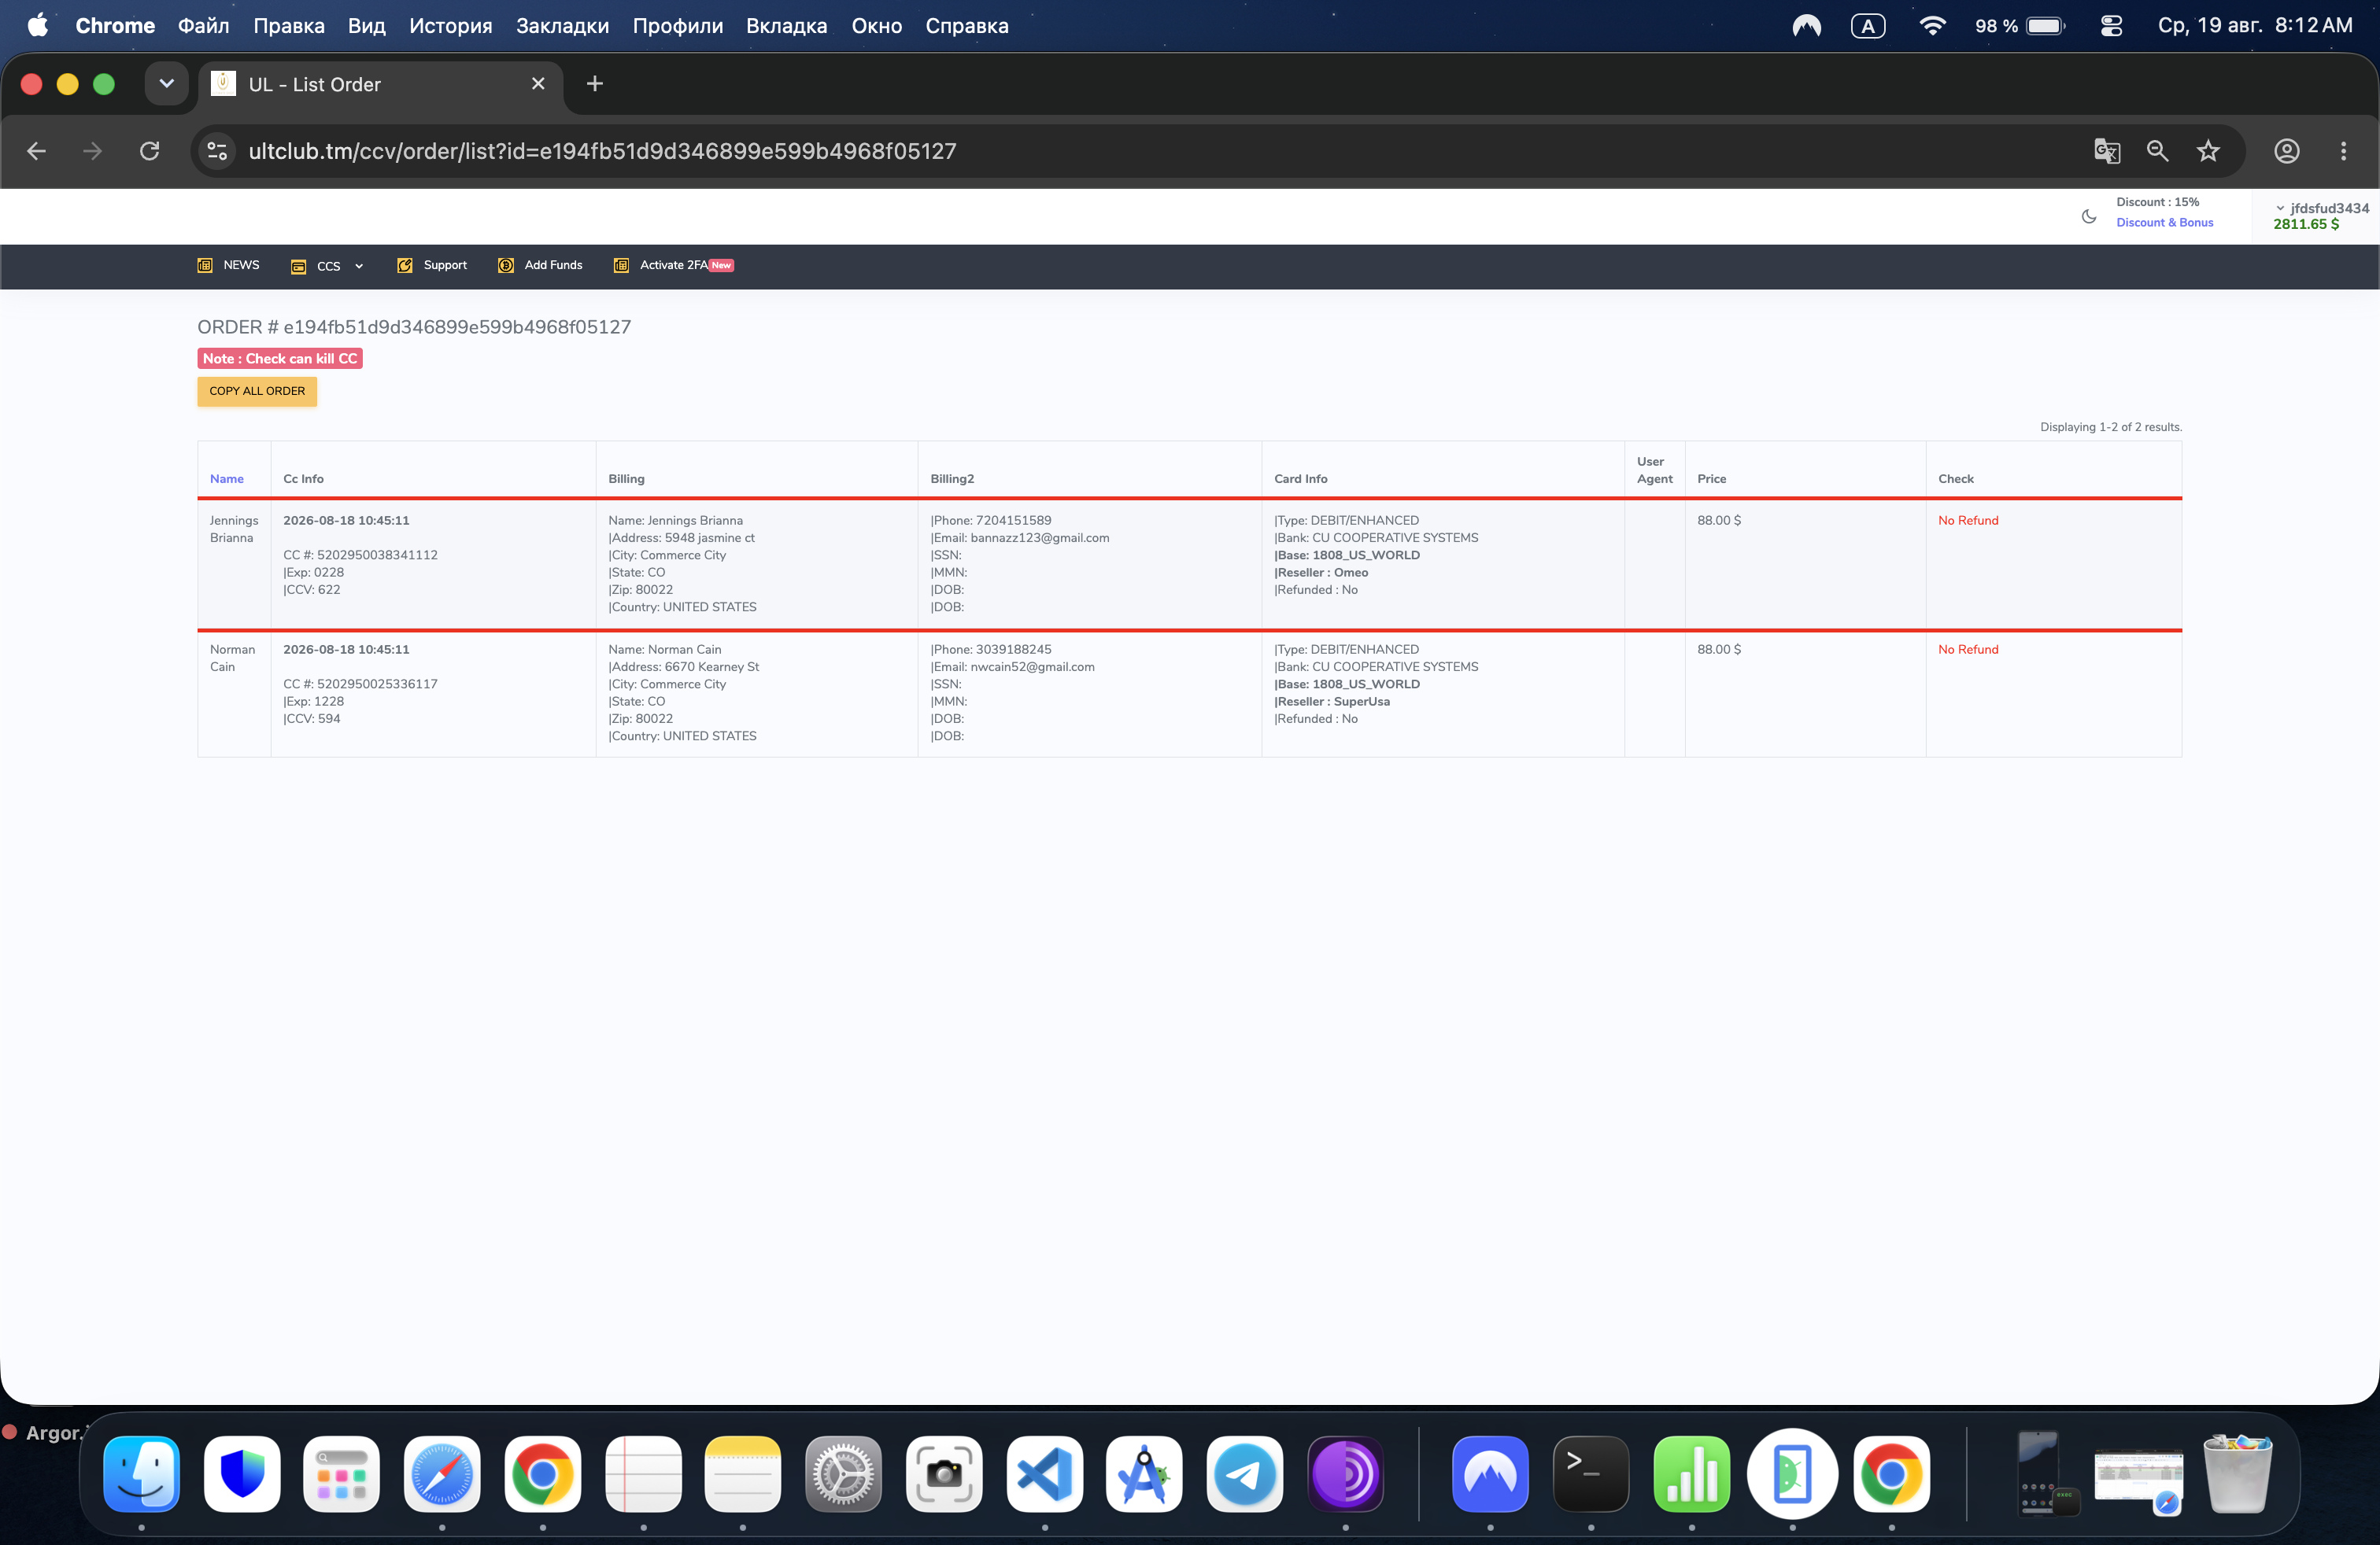Click the input source A icon

[1868, 26]
